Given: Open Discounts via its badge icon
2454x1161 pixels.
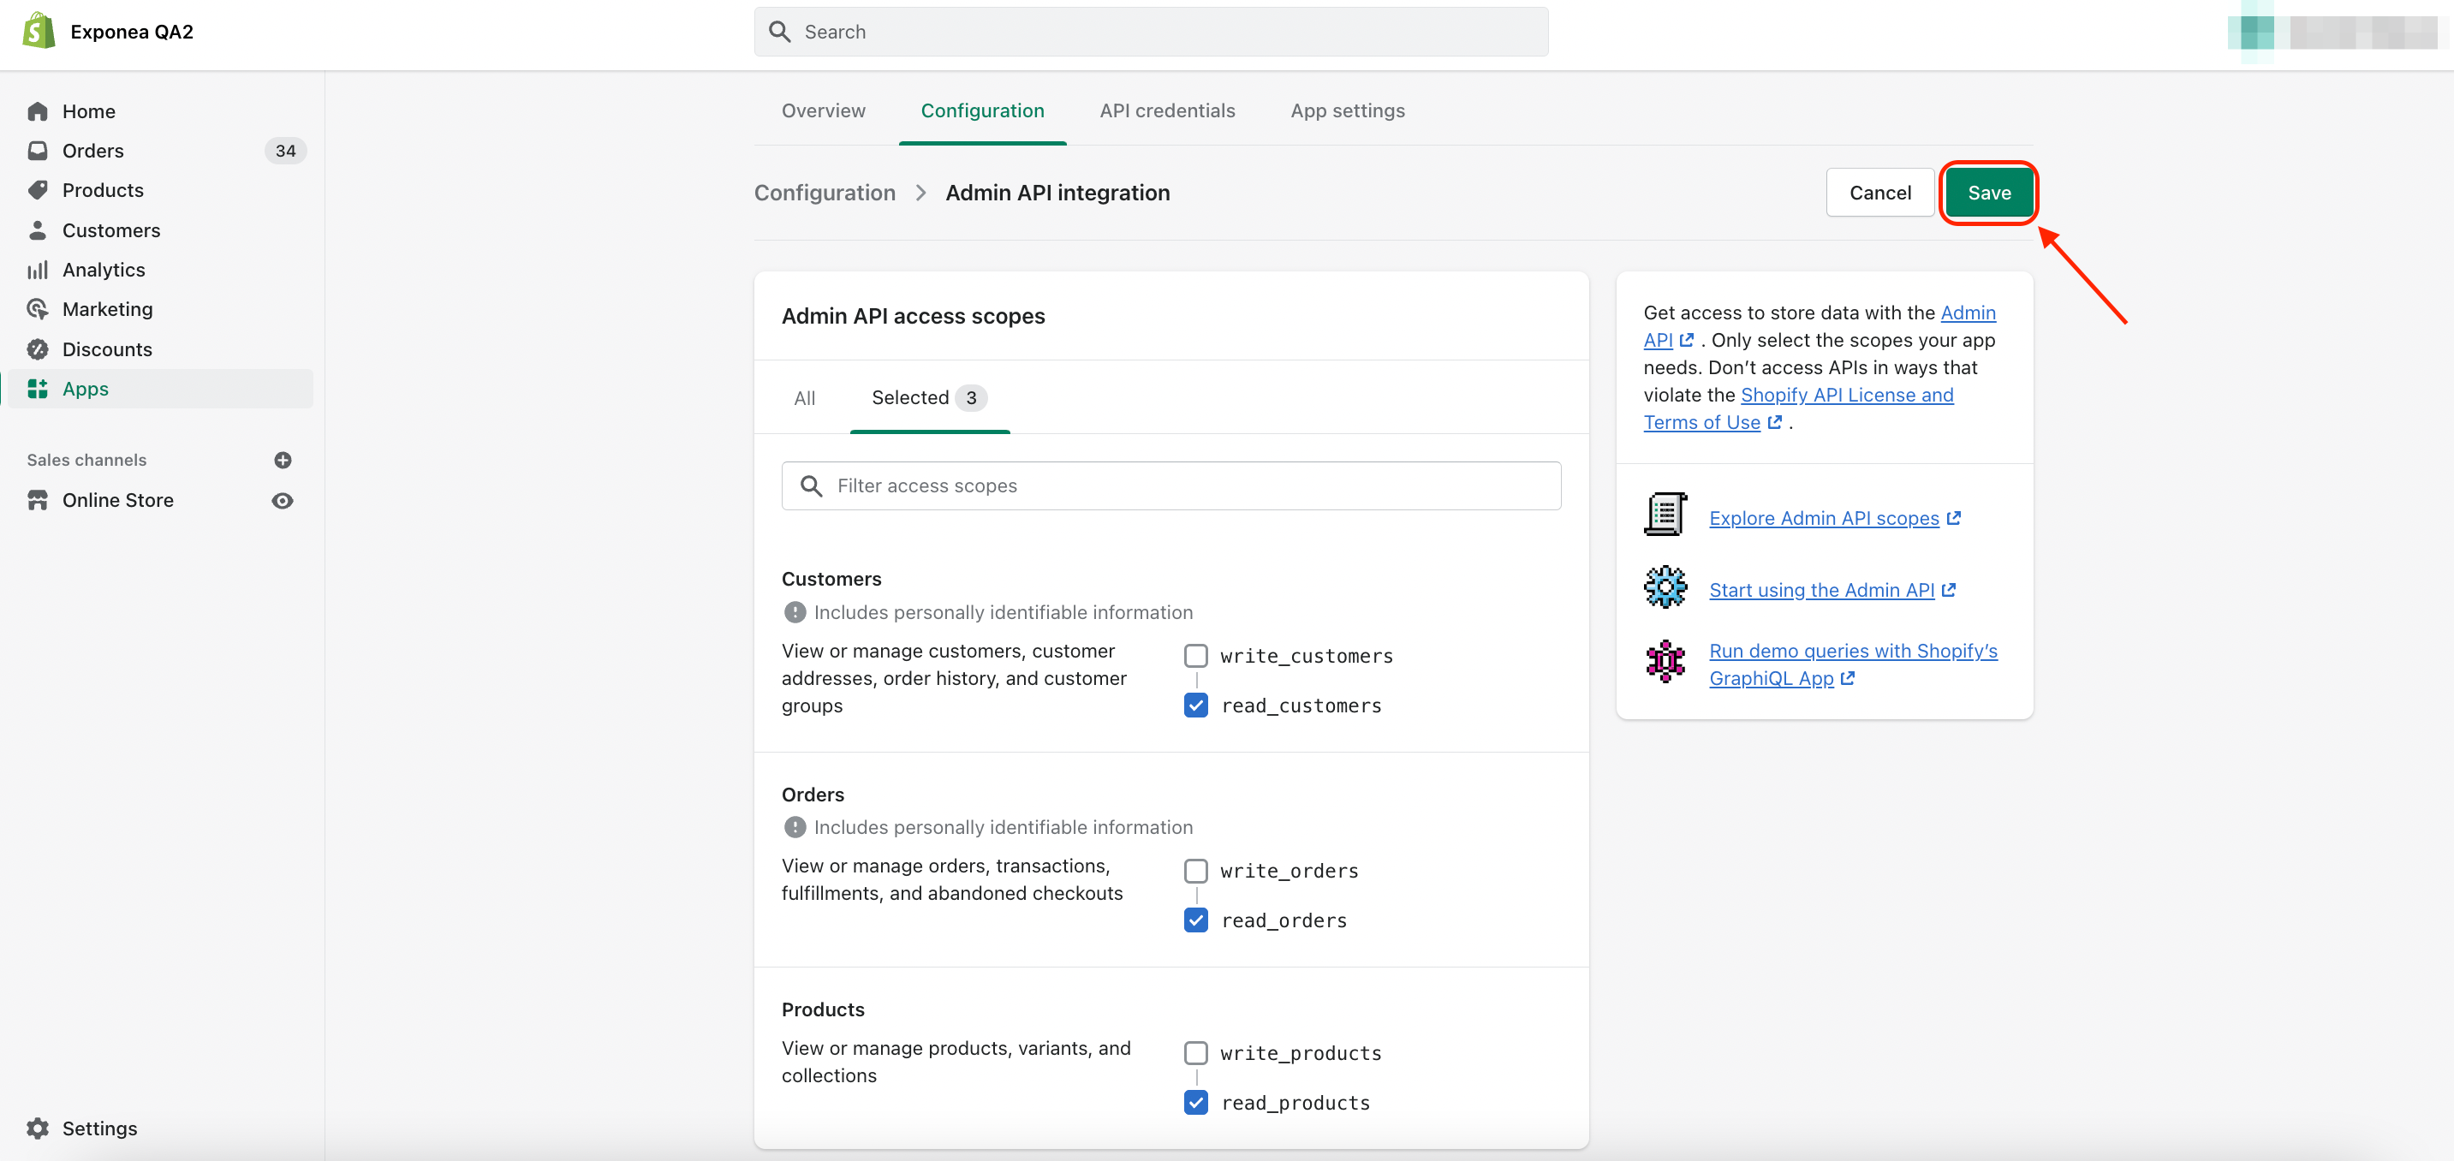Looking at the screenshot, I should click(x=37, y=349).
